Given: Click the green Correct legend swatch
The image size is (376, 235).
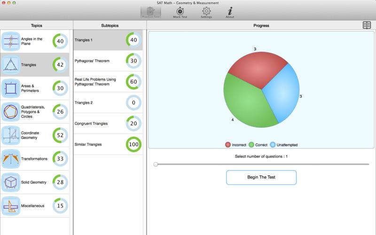Looking at the screenshot, I should (x=251, y=145).
